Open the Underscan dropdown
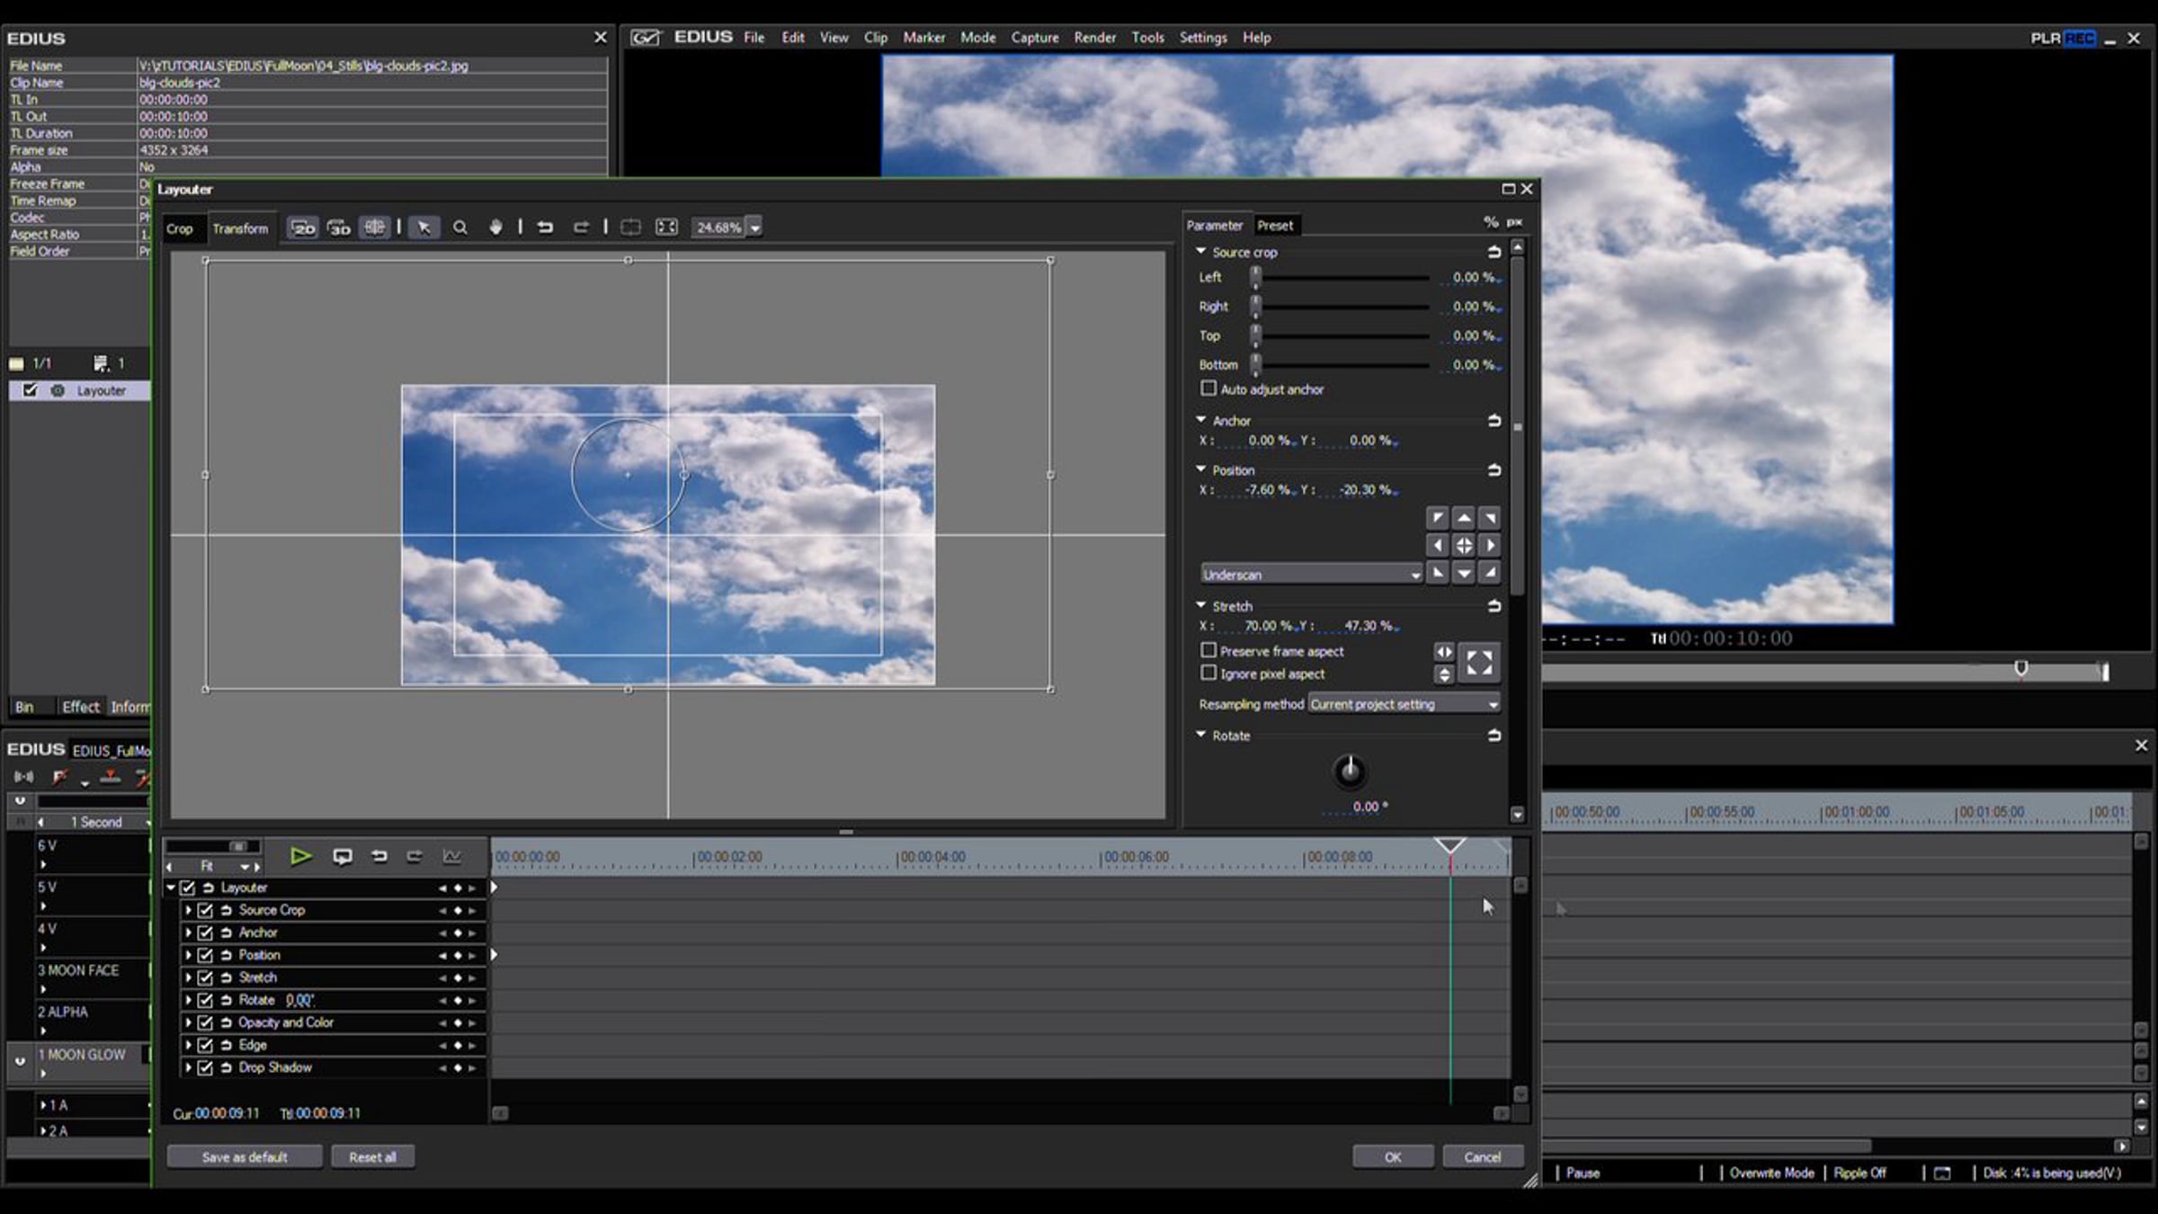Viewport: 2158px width, 1214px height. 1312,574
